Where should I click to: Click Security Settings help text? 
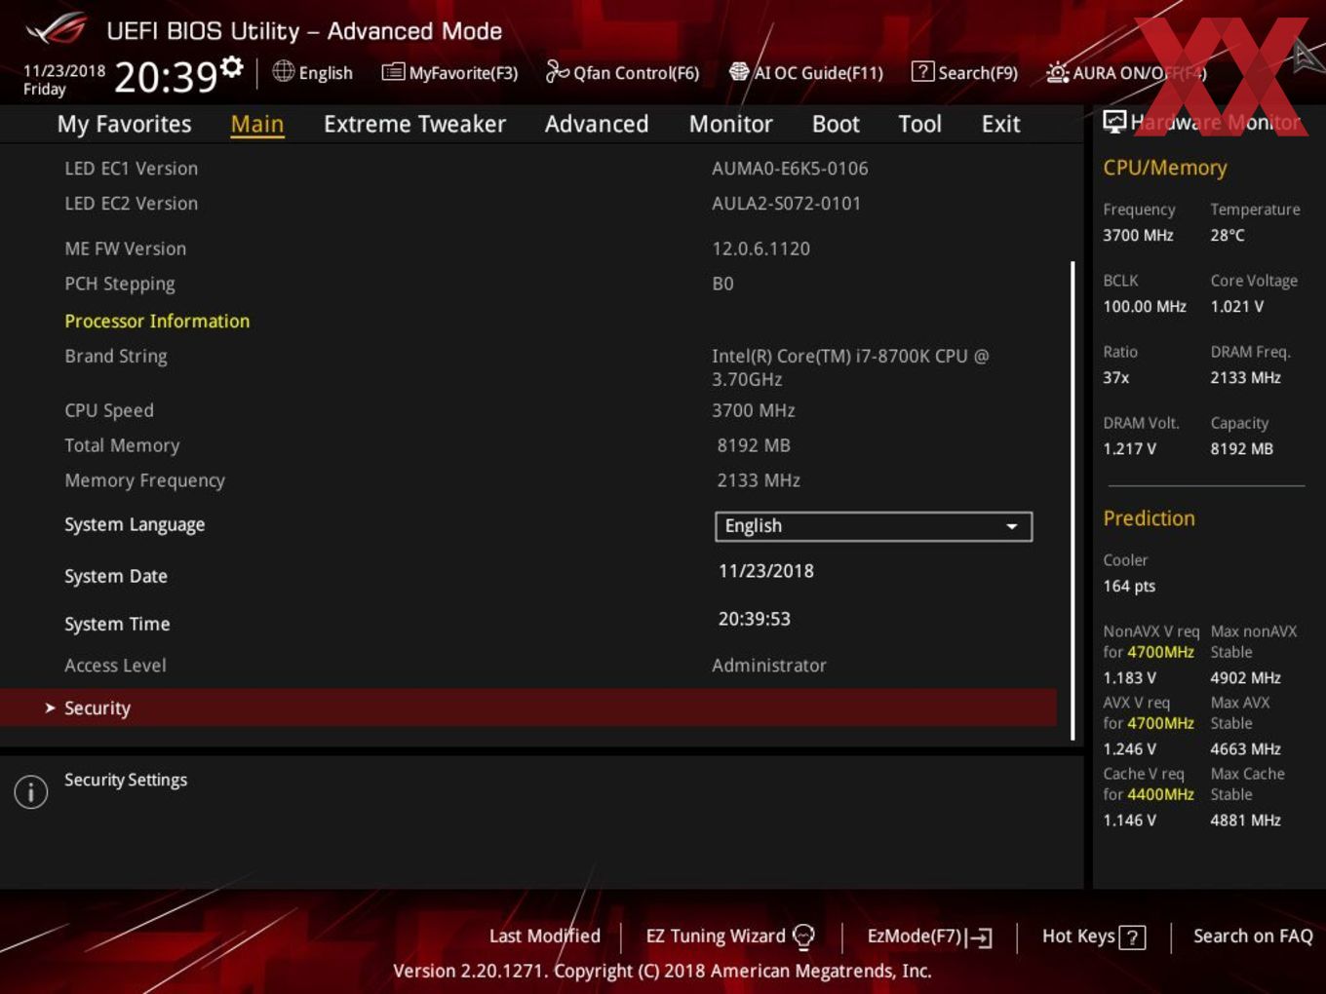(x=126, y=780)
